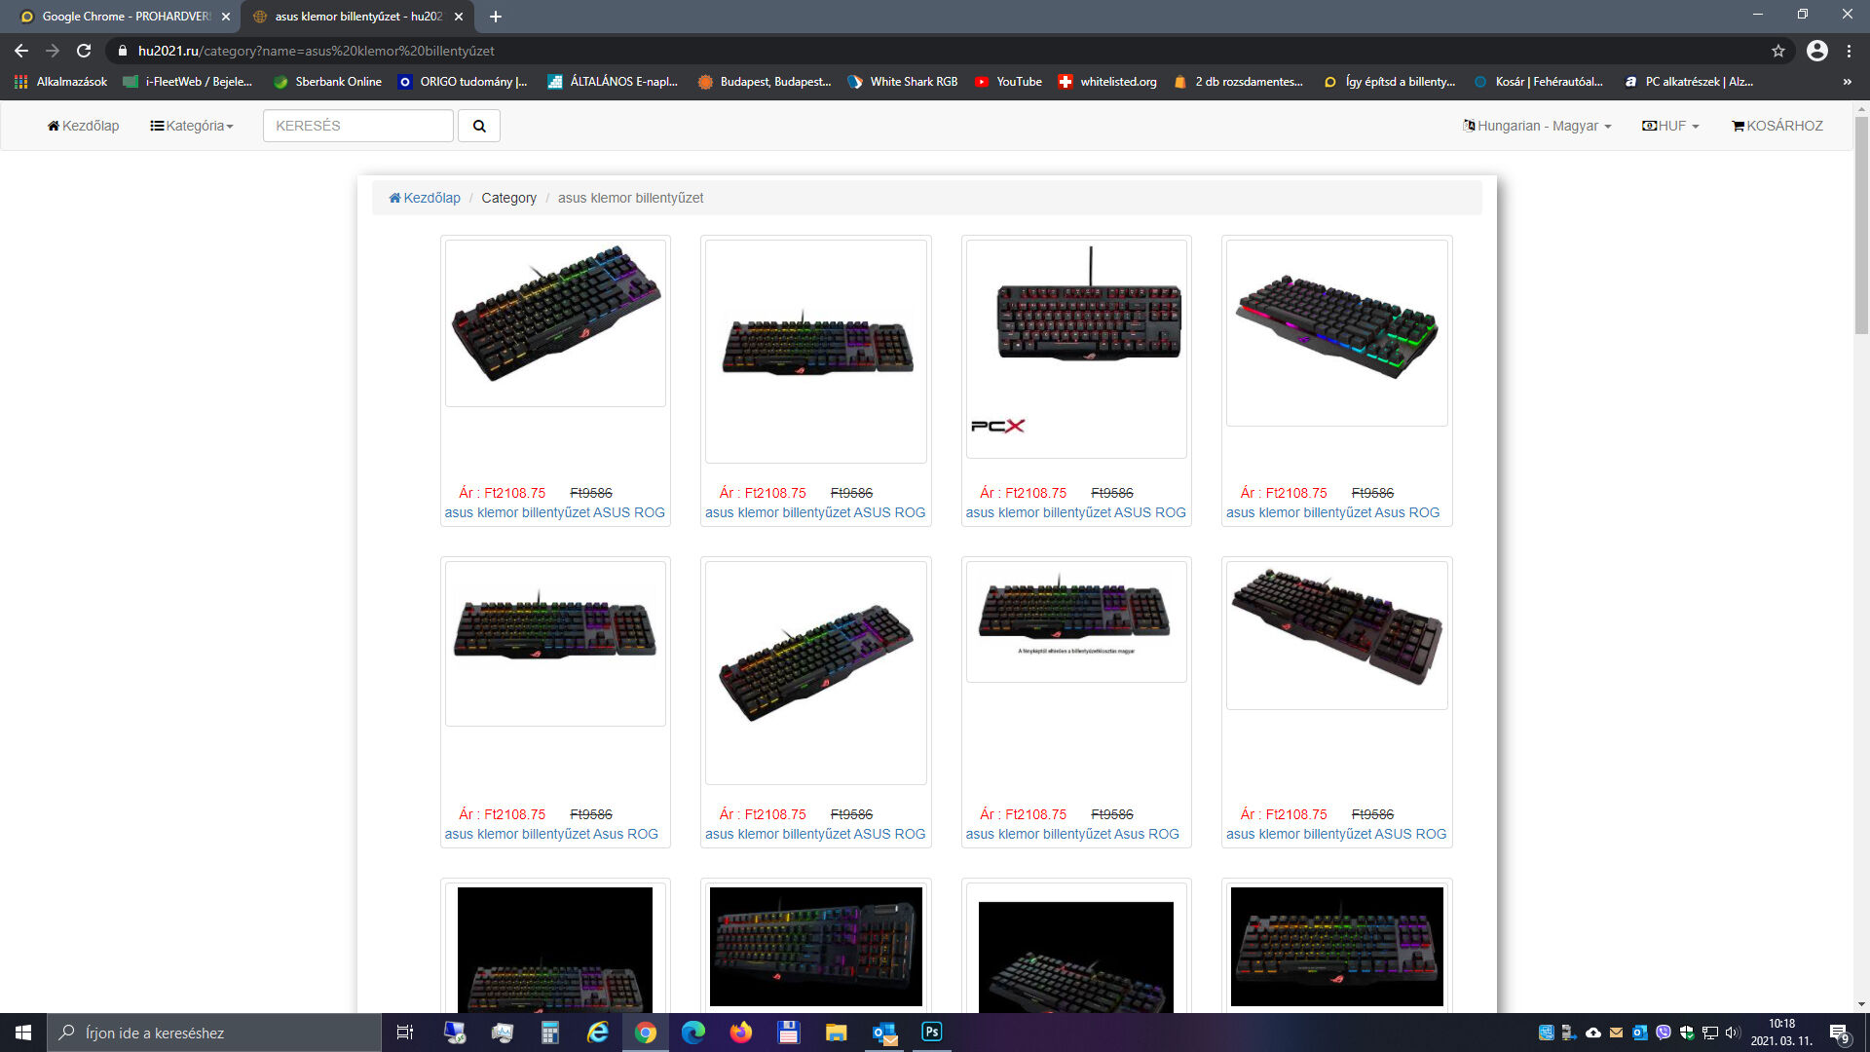Launch Photoshop from the taskbar
Viewport: 1870px width, 1052px height.
pos(931,1032)
